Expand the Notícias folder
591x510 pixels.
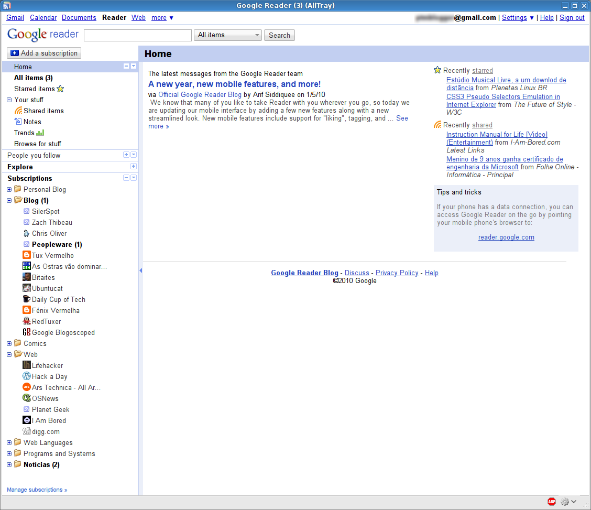pos(9,465)
